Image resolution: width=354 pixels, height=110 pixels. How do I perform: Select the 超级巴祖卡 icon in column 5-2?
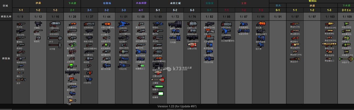point(175,24)
